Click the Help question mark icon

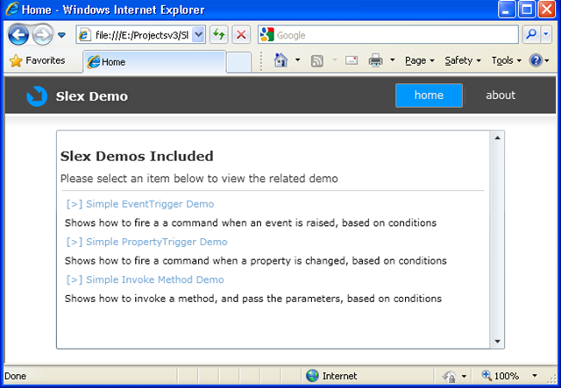coord(536,60)
